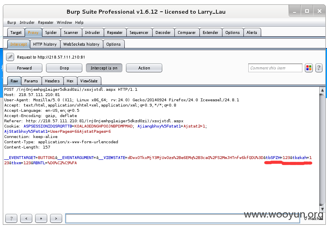The width and height of the screenshot is (327, 226).
Task: Open the highlight color picker icon
Action: coord(309,68)
